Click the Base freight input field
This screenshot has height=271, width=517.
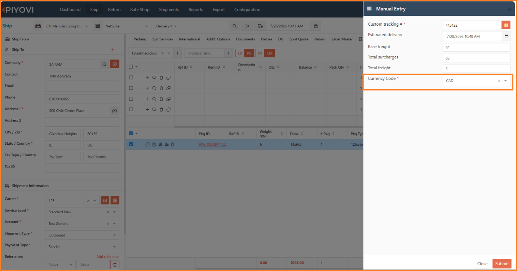[477, 47]
